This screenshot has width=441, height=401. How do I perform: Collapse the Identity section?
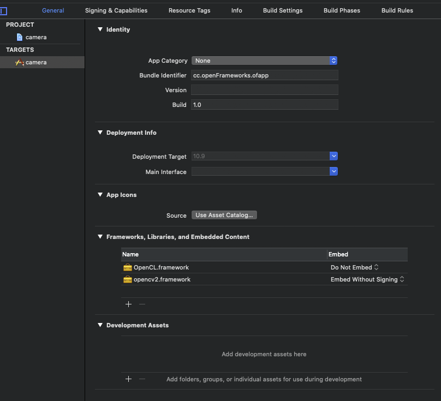coord(100,29)
